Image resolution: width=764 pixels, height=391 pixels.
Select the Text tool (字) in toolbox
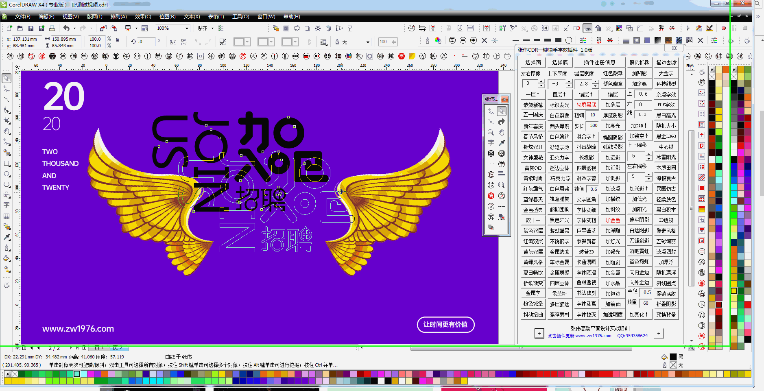tap(7, 205)
